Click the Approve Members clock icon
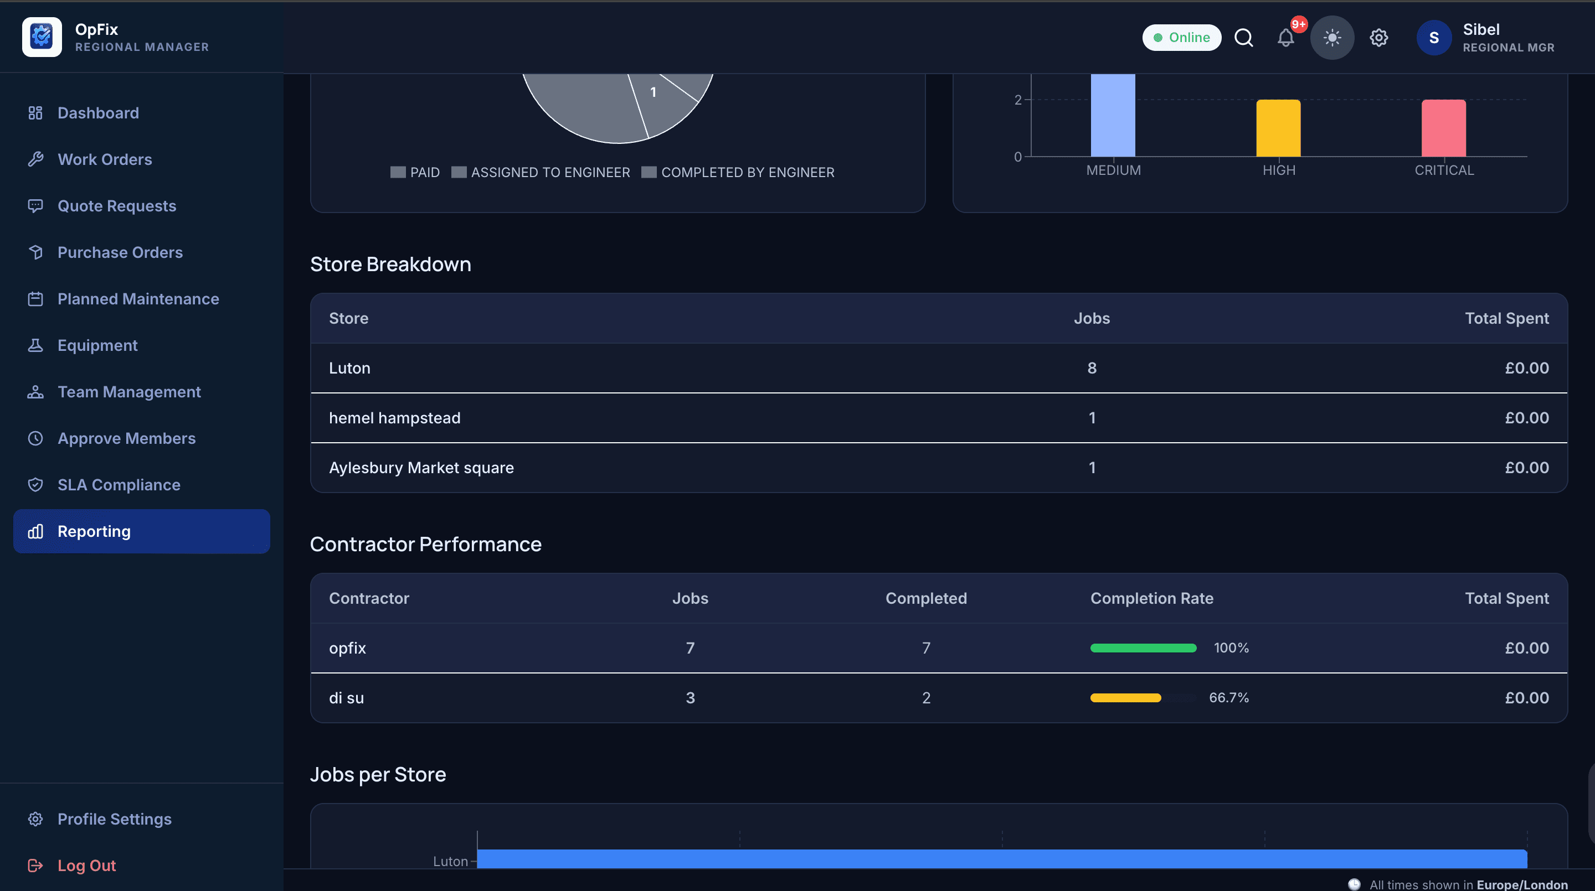The width and height of the screenshot is (1595, 891). (35, 438)
